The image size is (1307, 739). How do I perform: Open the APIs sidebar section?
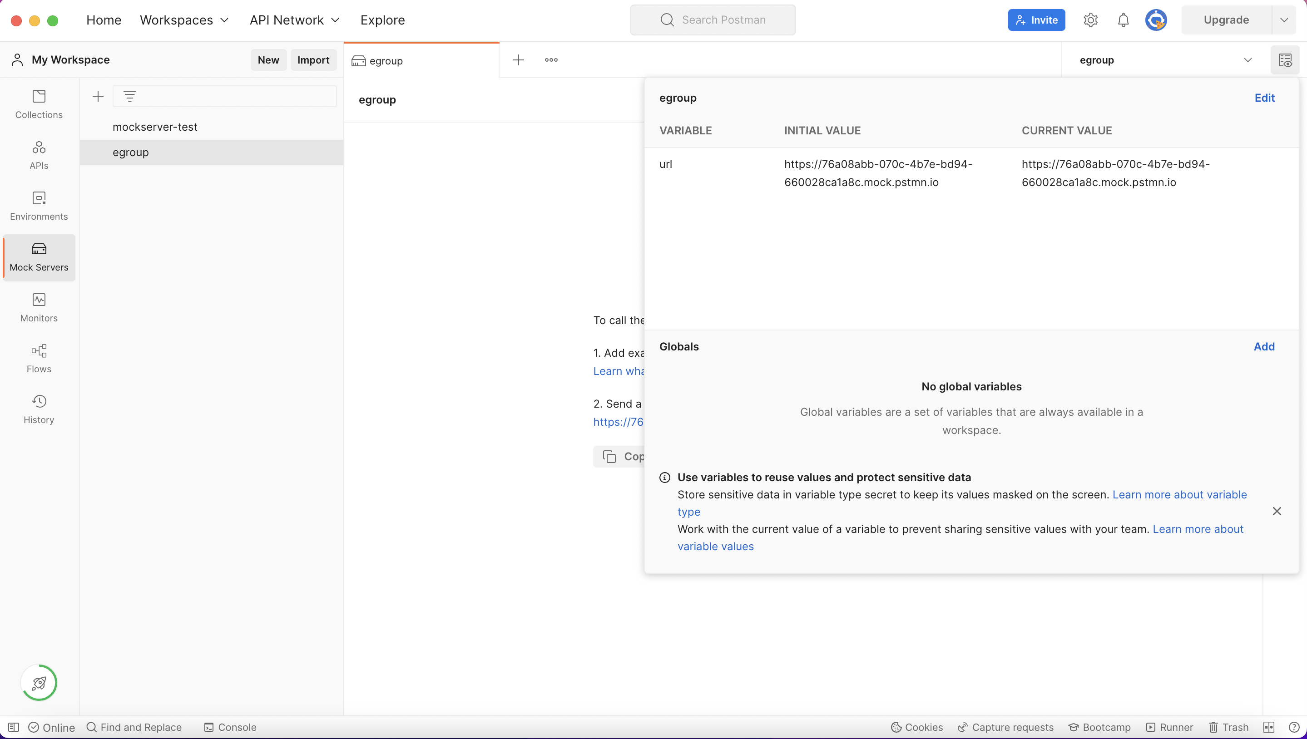coord(39,155)
